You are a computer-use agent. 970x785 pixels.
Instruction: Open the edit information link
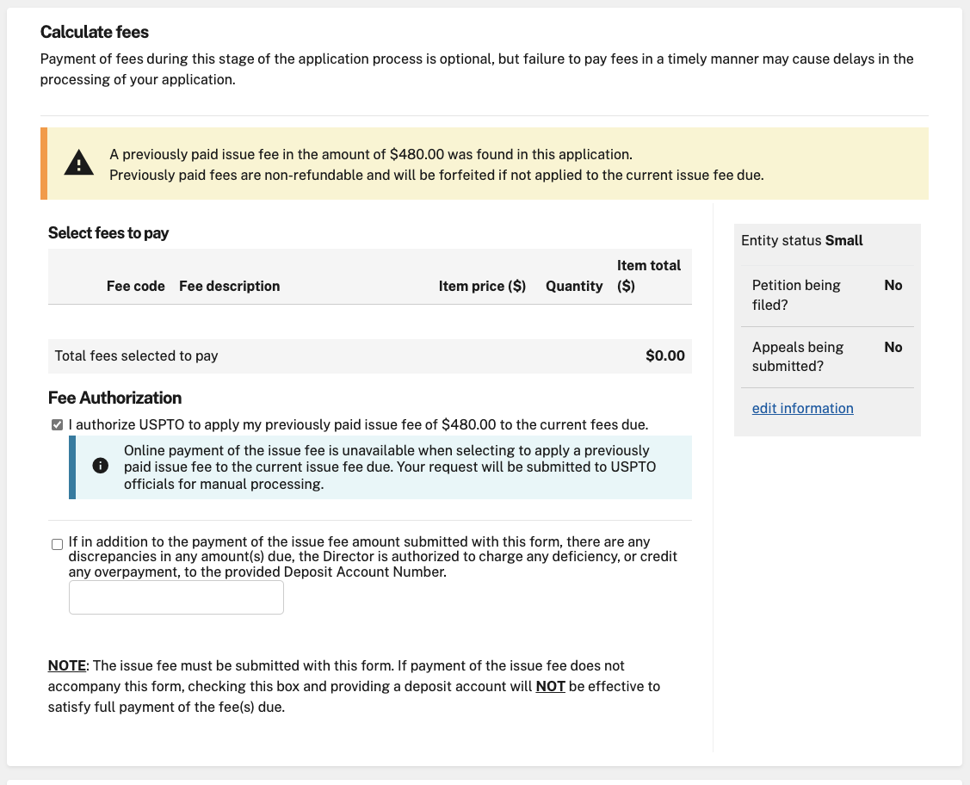(x=802, y=408)
